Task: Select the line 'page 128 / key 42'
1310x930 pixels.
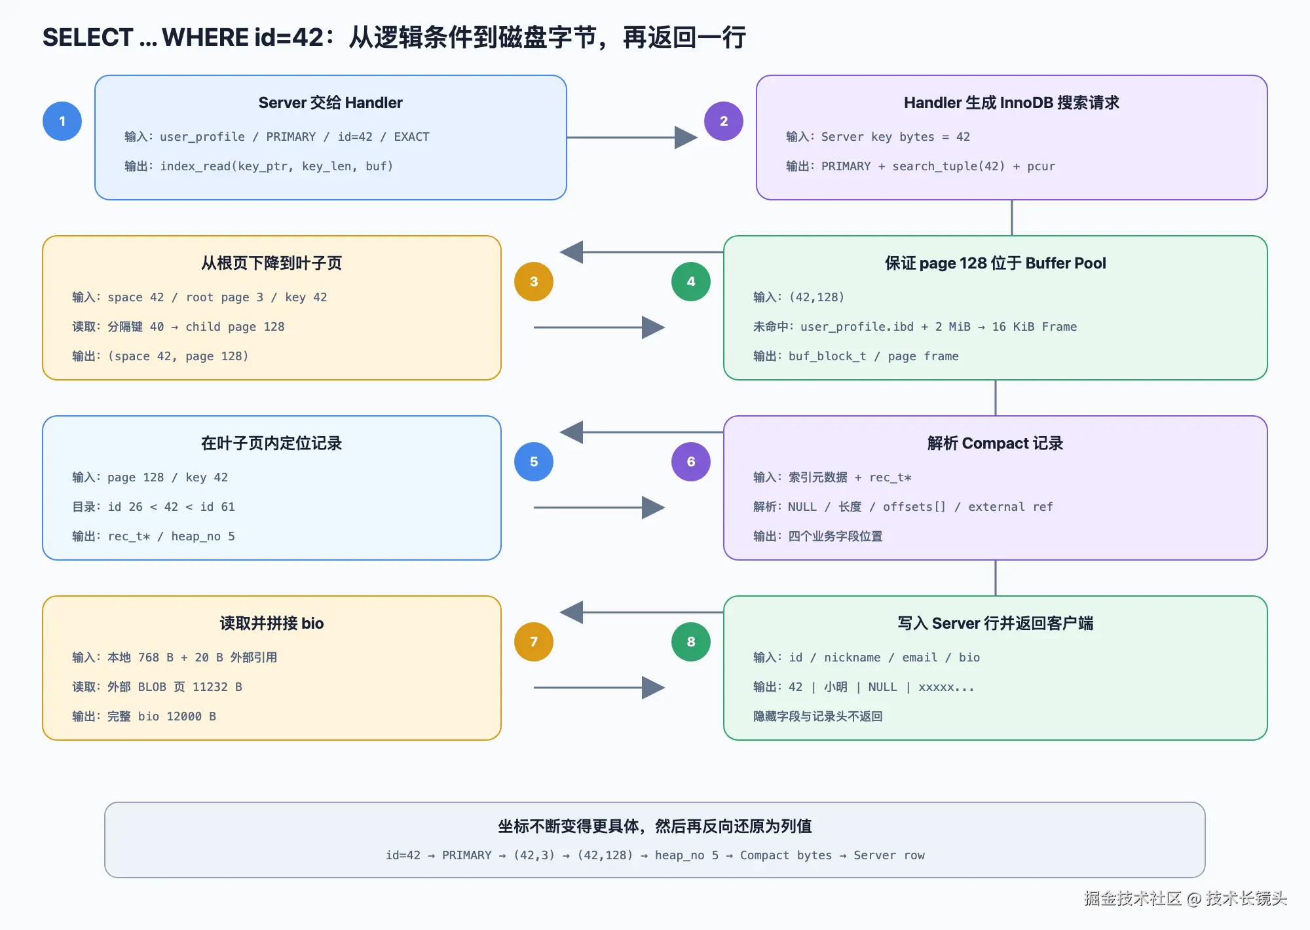Action: click(x=168, y=477)
